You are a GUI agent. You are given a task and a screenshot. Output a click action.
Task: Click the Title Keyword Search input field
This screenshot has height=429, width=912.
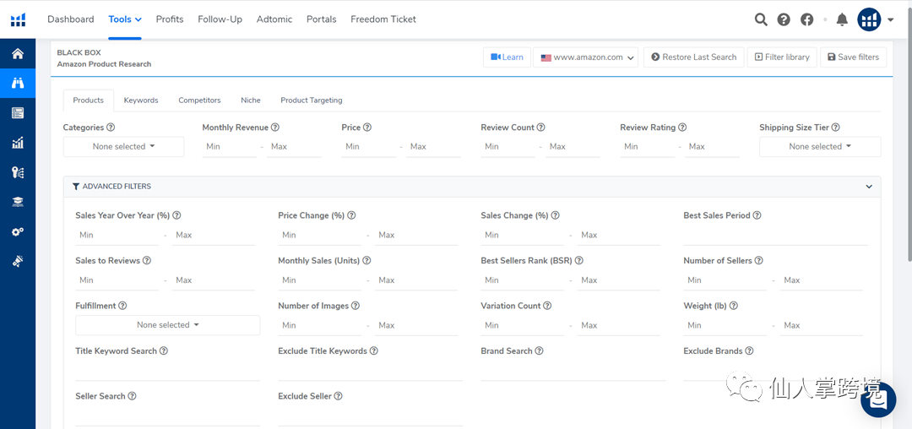coord(167,370)
